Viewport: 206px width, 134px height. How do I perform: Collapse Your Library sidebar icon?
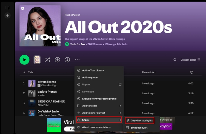(x=7, y=8)
